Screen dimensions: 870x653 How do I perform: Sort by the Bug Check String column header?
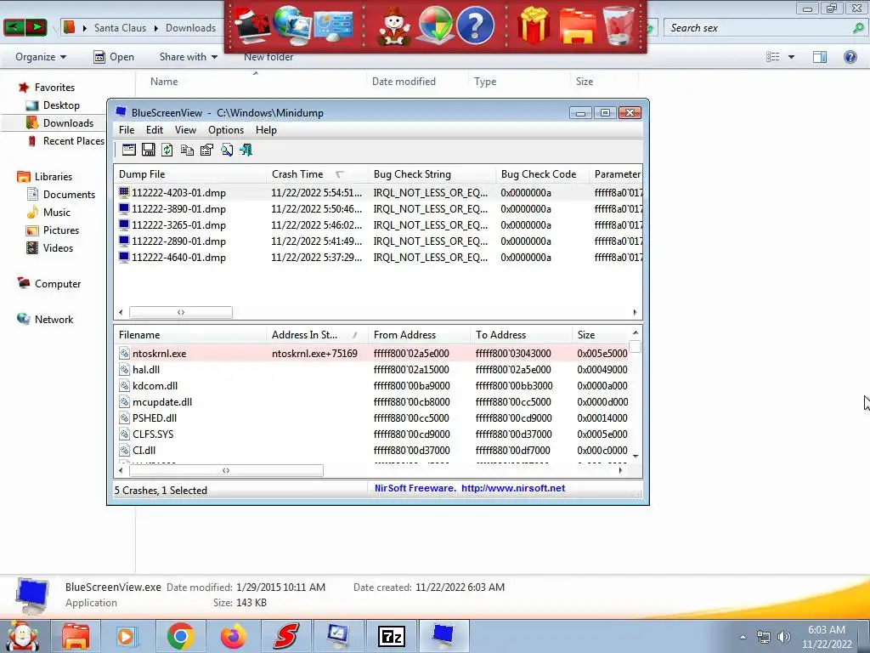click(432, 174)
